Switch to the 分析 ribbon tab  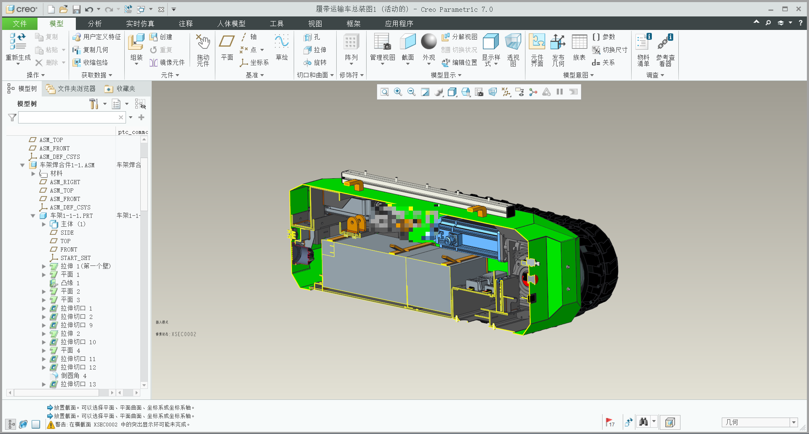pos(94,24)
